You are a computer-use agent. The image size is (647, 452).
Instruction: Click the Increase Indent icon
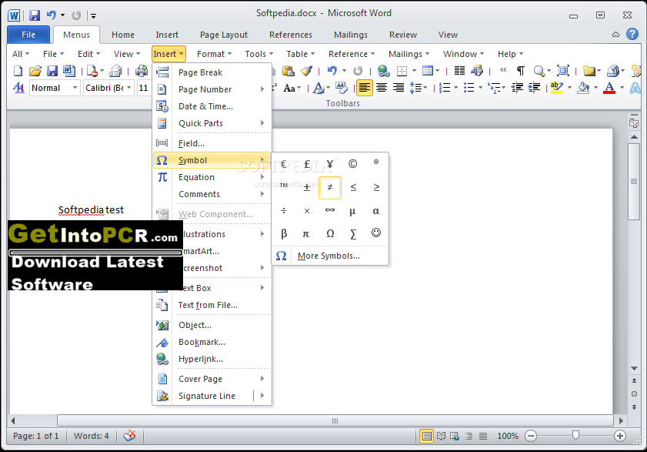535,88
